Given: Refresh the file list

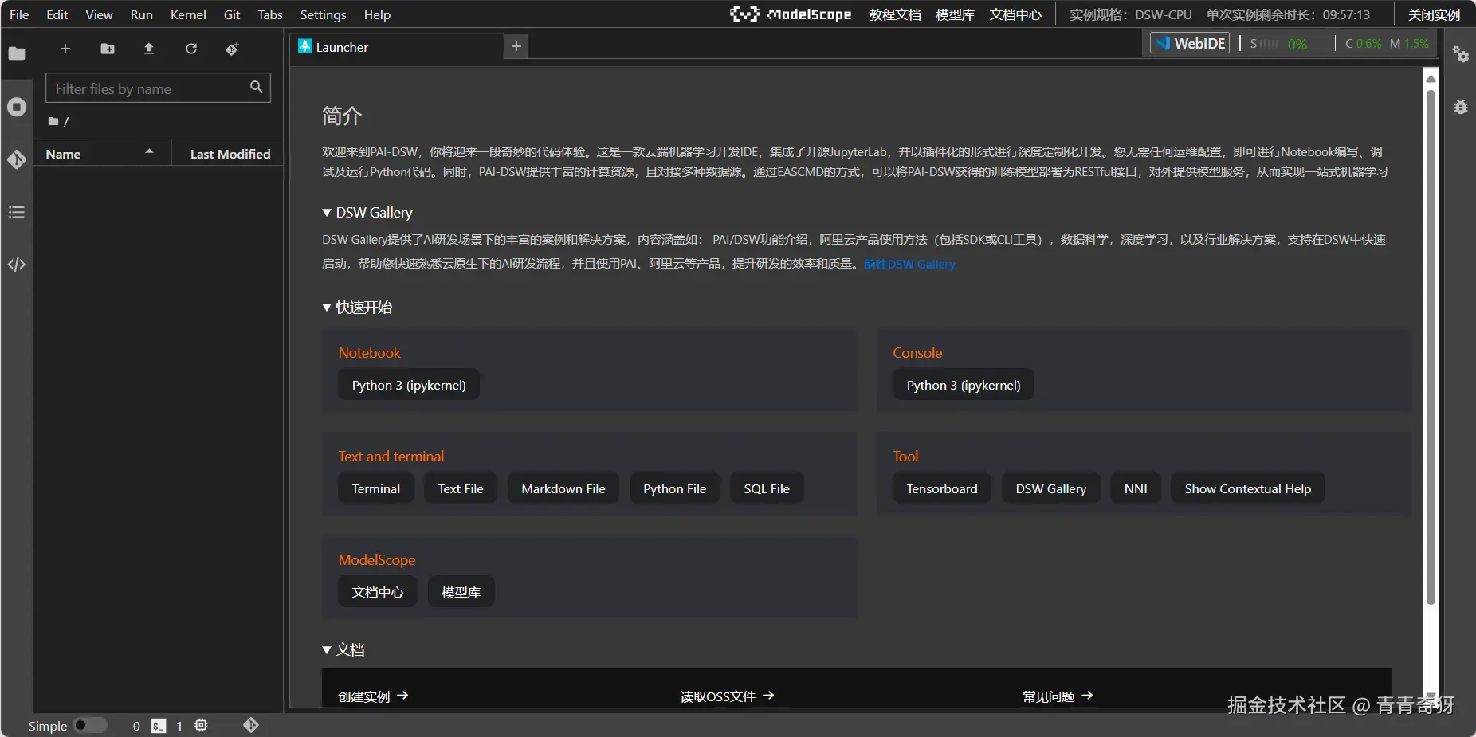Looking at the screenshot, I should (191, 49).
